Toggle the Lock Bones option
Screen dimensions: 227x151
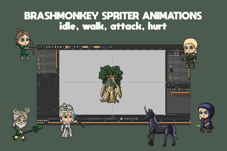pyautogui.click(x=91, y=47)
